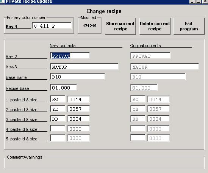The image size is (208, 173).
Task: Click the original 1. paste RO field
Action: point(138,99)
